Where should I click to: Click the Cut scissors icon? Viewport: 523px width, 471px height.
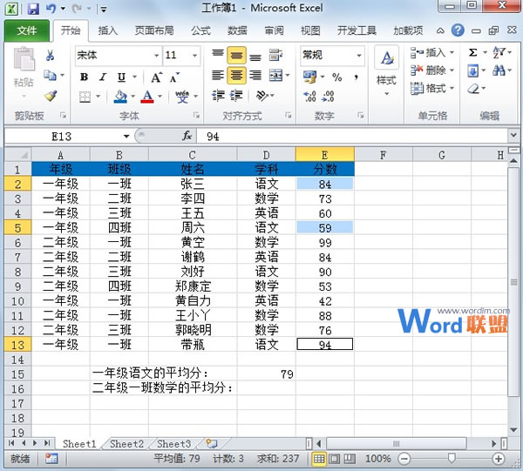(51, 56)
